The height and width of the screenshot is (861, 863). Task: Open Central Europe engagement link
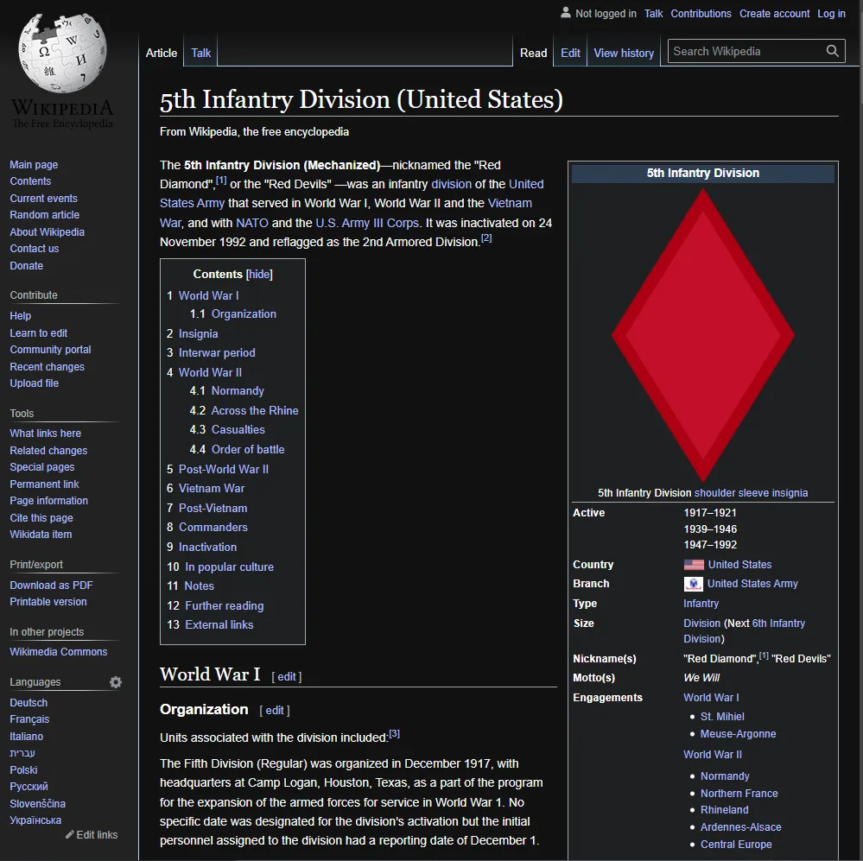[x=736, y=844]
